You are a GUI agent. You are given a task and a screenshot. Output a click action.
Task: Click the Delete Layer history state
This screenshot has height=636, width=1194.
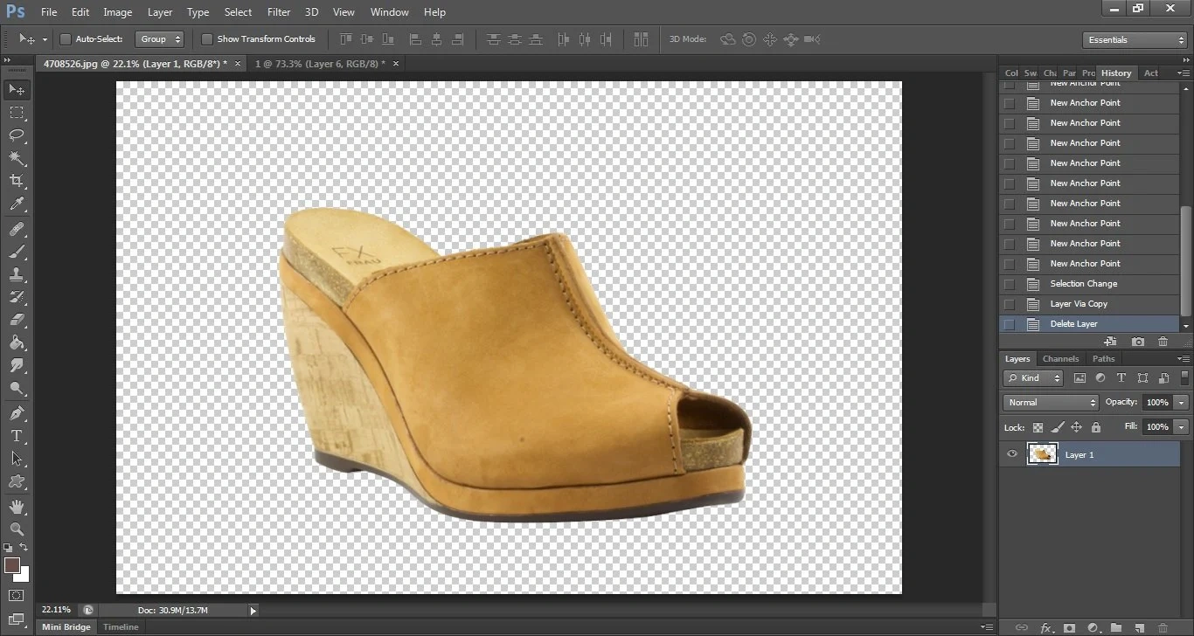[x=1073, y=323]
